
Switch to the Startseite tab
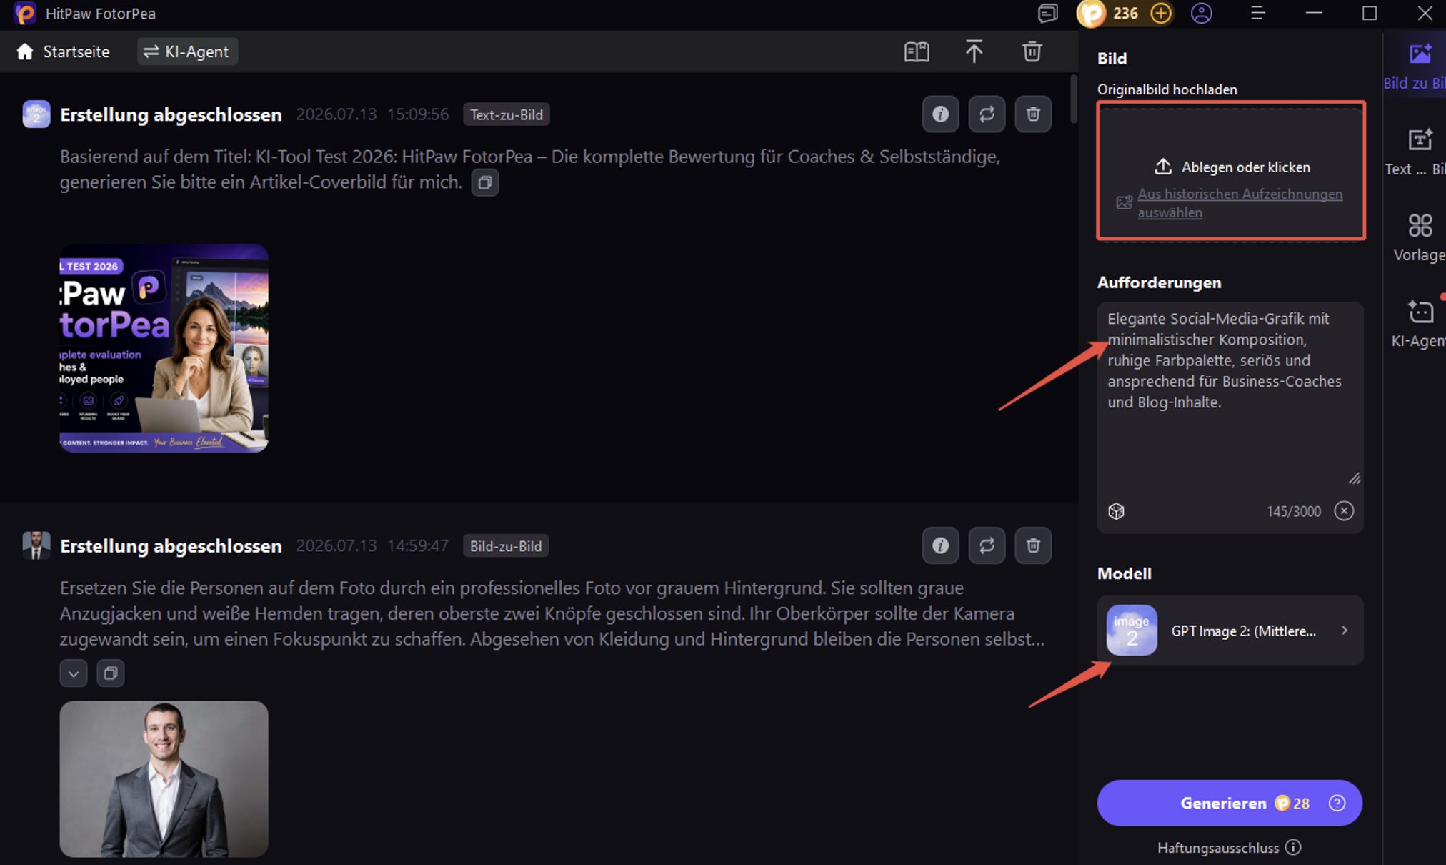pos(64,51)
